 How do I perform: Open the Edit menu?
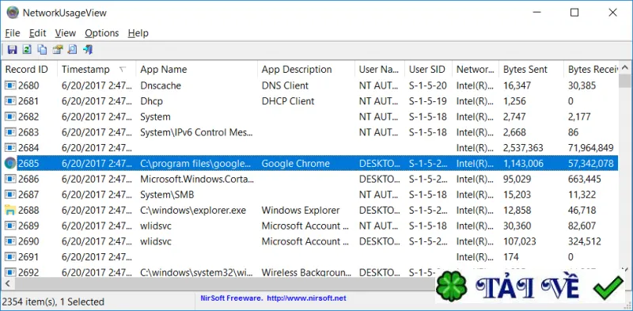(x=37, y=33)
